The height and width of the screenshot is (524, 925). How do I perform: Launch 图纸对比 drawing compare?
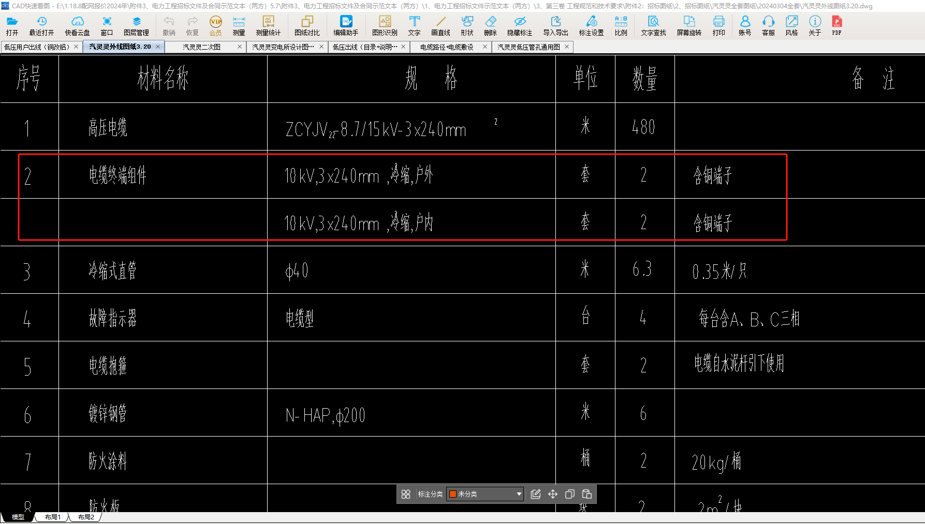(x=307, y=25)
